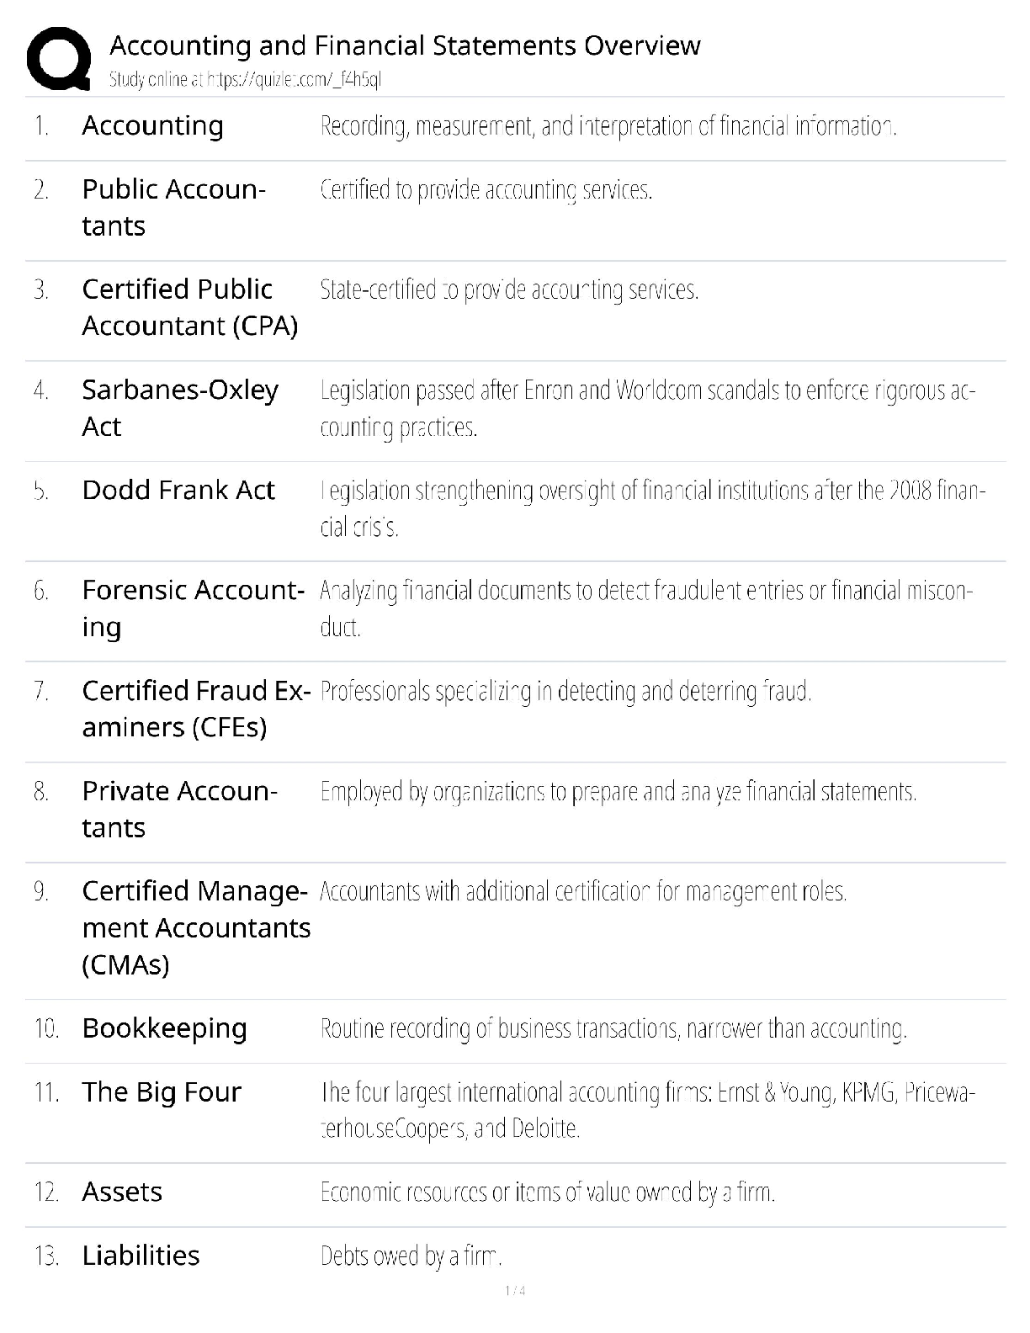Click the Quizlet Q logo icon
Viewport: 1030px width, 1333px height.
(59, 58)
